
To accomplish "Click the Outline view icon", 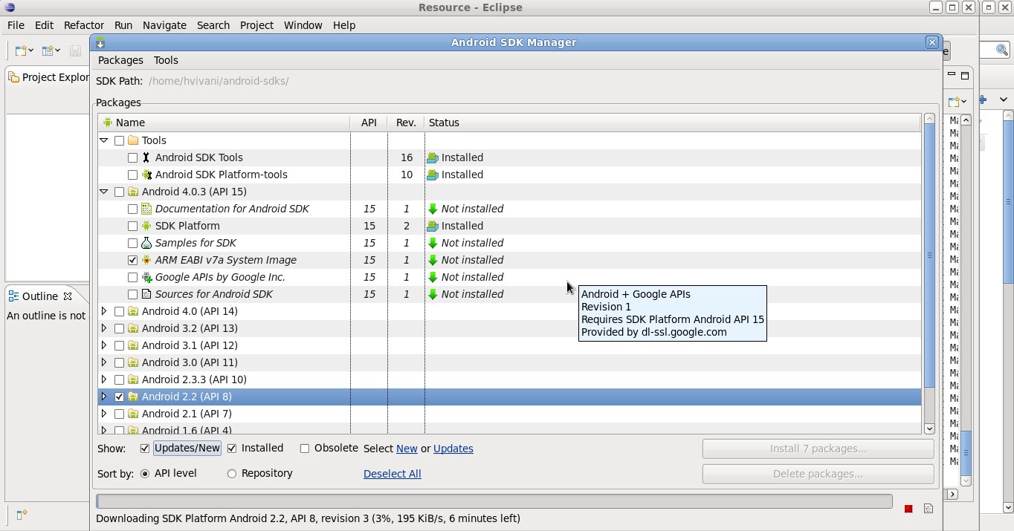I will click(13, 296).
